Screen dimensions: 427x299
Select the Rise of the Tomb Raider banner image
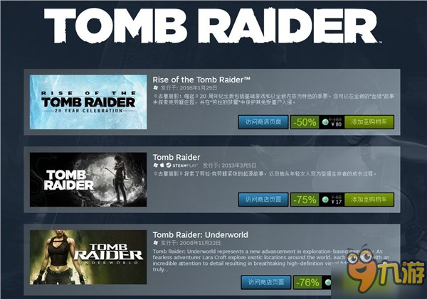(88, 102)
